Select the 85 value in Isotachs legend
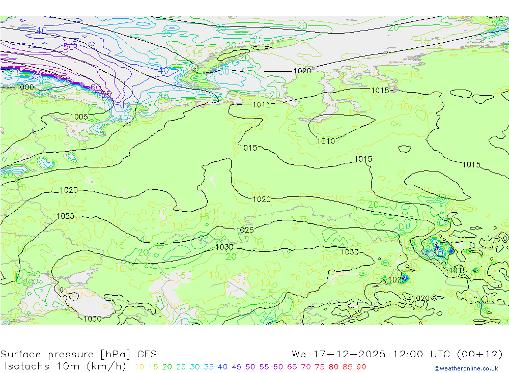 [348, 367]
